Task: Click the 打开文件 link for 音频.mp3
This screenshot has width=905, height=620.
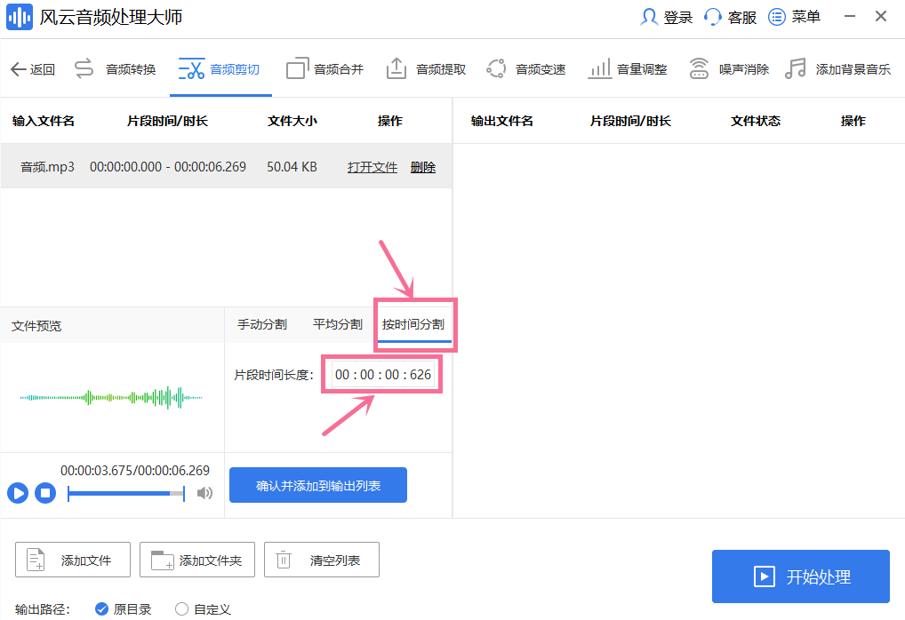Action: point(372,167)
